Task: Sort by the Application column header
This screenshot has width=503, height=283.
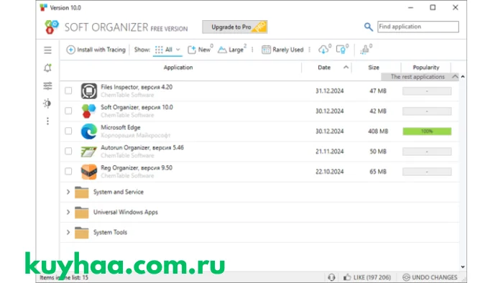Action: [x=178, y=68]
